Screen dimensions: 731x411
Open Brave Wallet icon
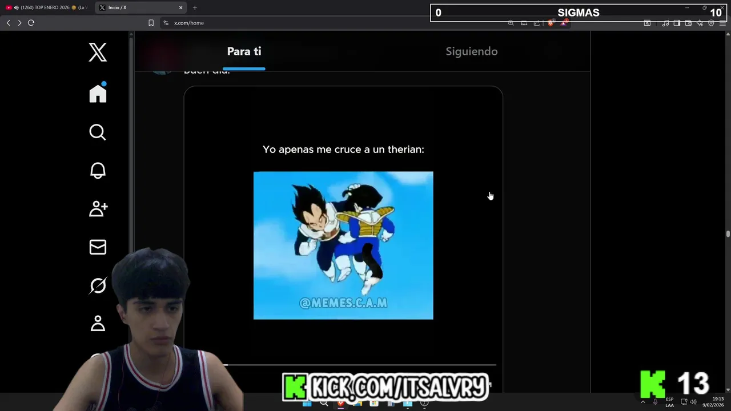click(x=688, y=23)
